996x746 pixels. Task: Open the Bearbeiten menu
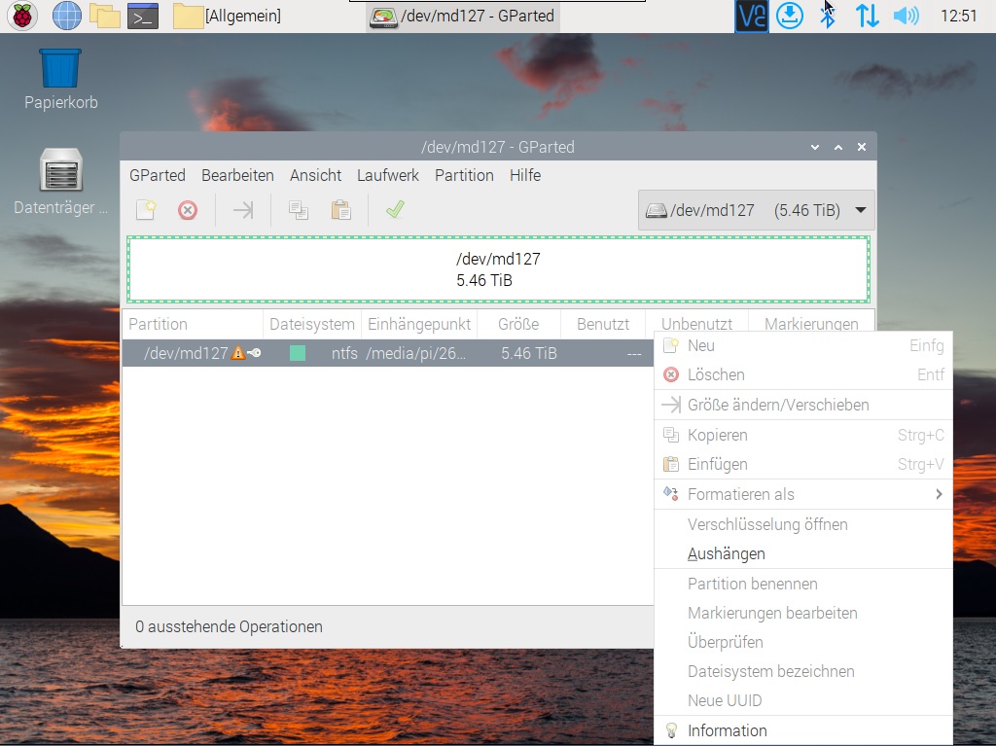[x=237, y=175]
